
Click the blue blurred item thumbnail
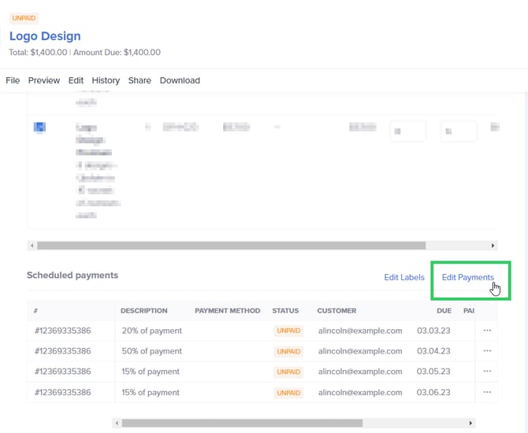(39, 128)
